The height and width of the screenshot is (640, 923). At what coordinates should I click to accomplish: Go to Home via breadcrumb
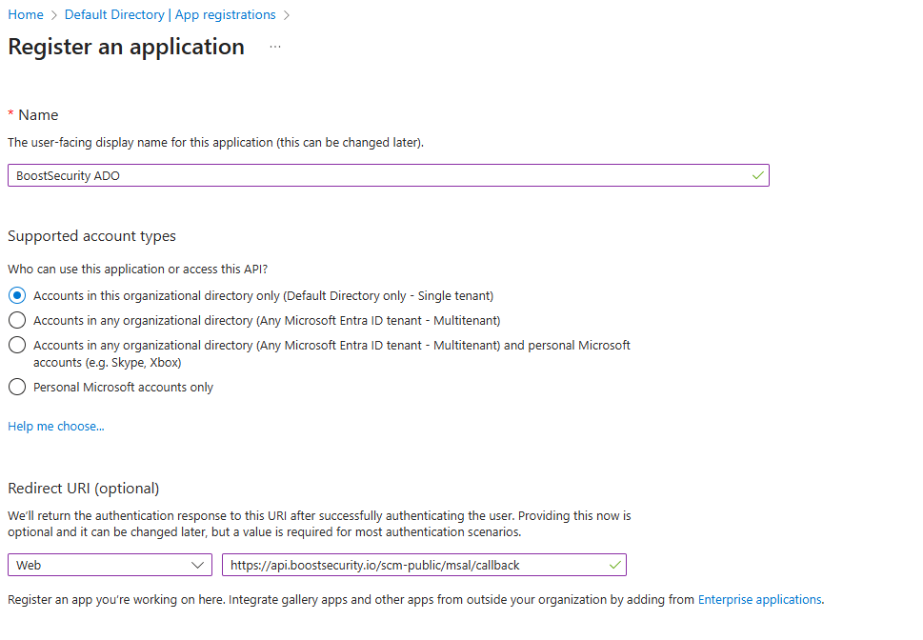26,15
